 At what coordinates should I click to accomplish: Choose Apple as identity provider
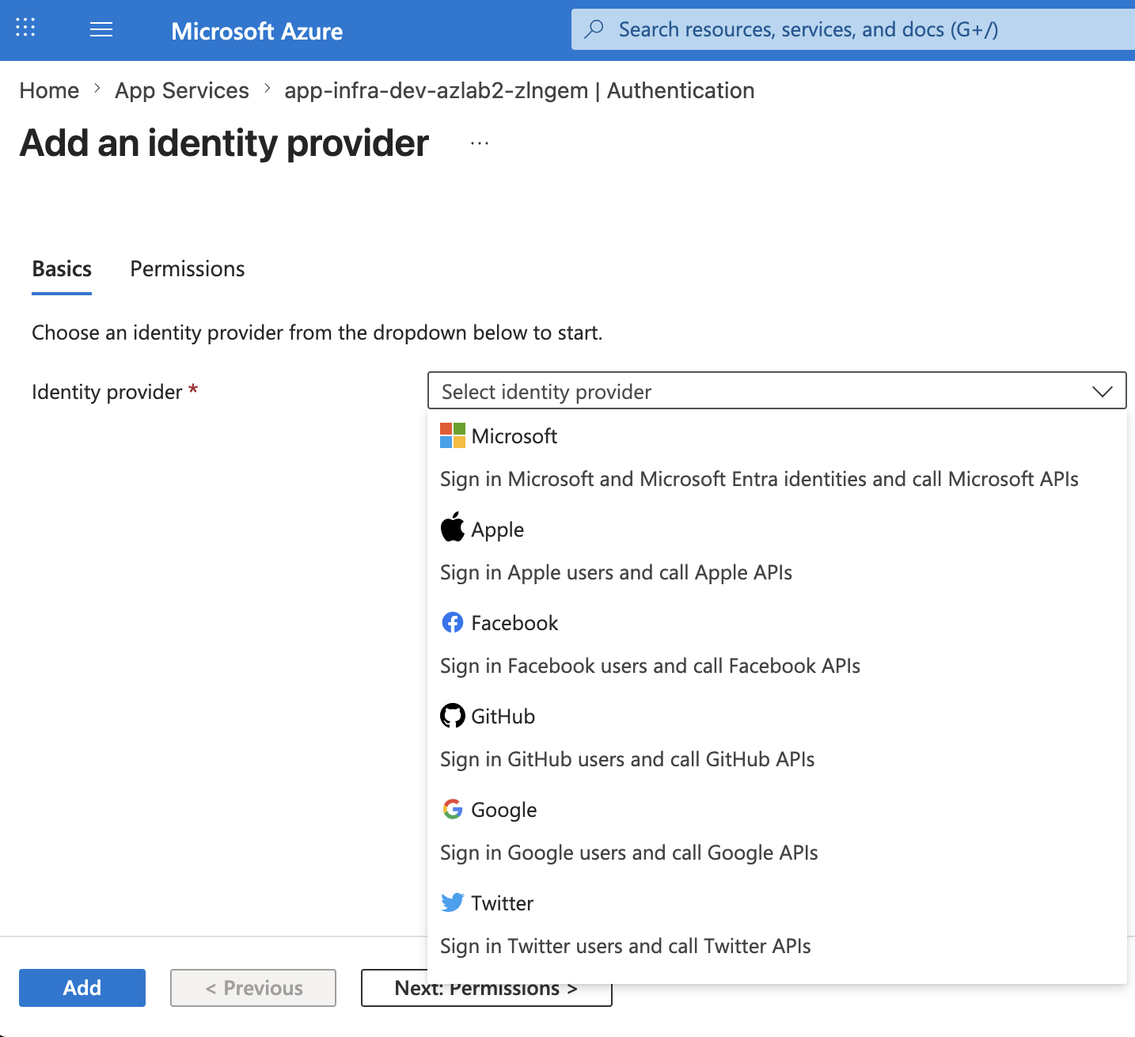point(776,551)
